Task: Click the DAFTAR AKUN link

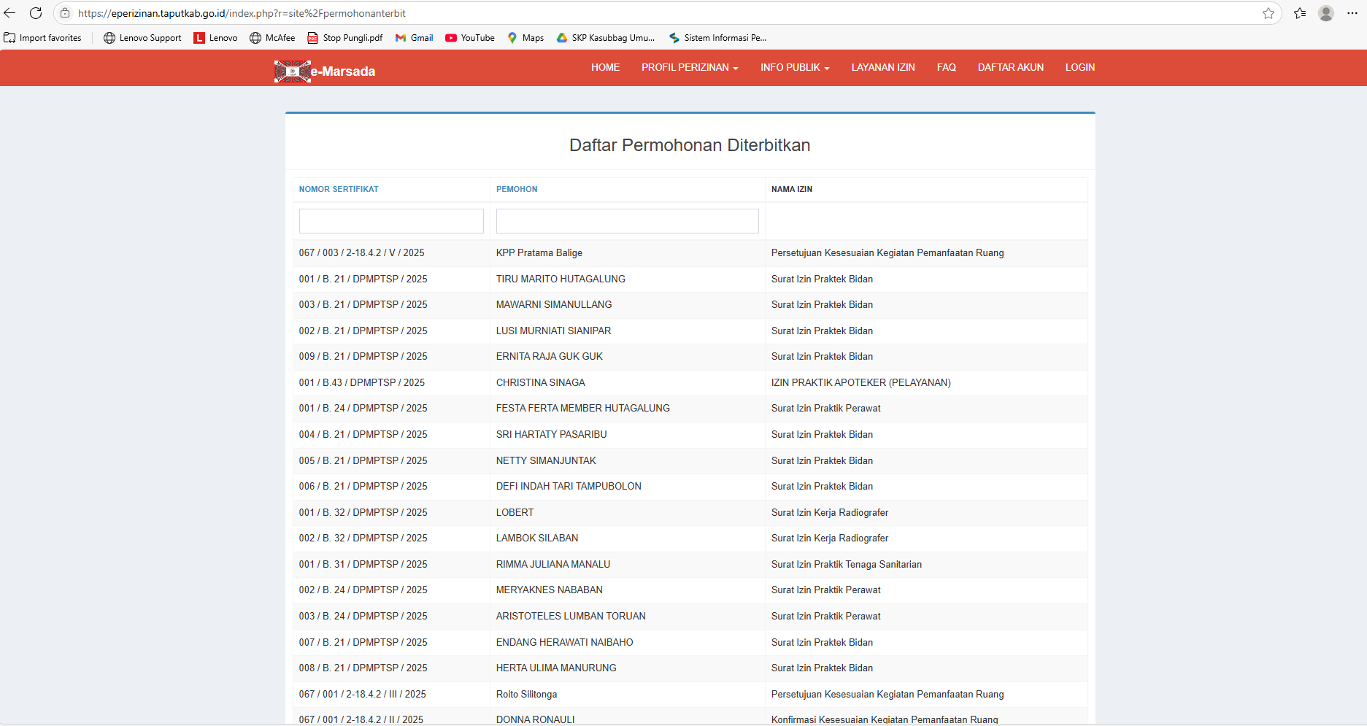Action: (x=1010, y=67)
